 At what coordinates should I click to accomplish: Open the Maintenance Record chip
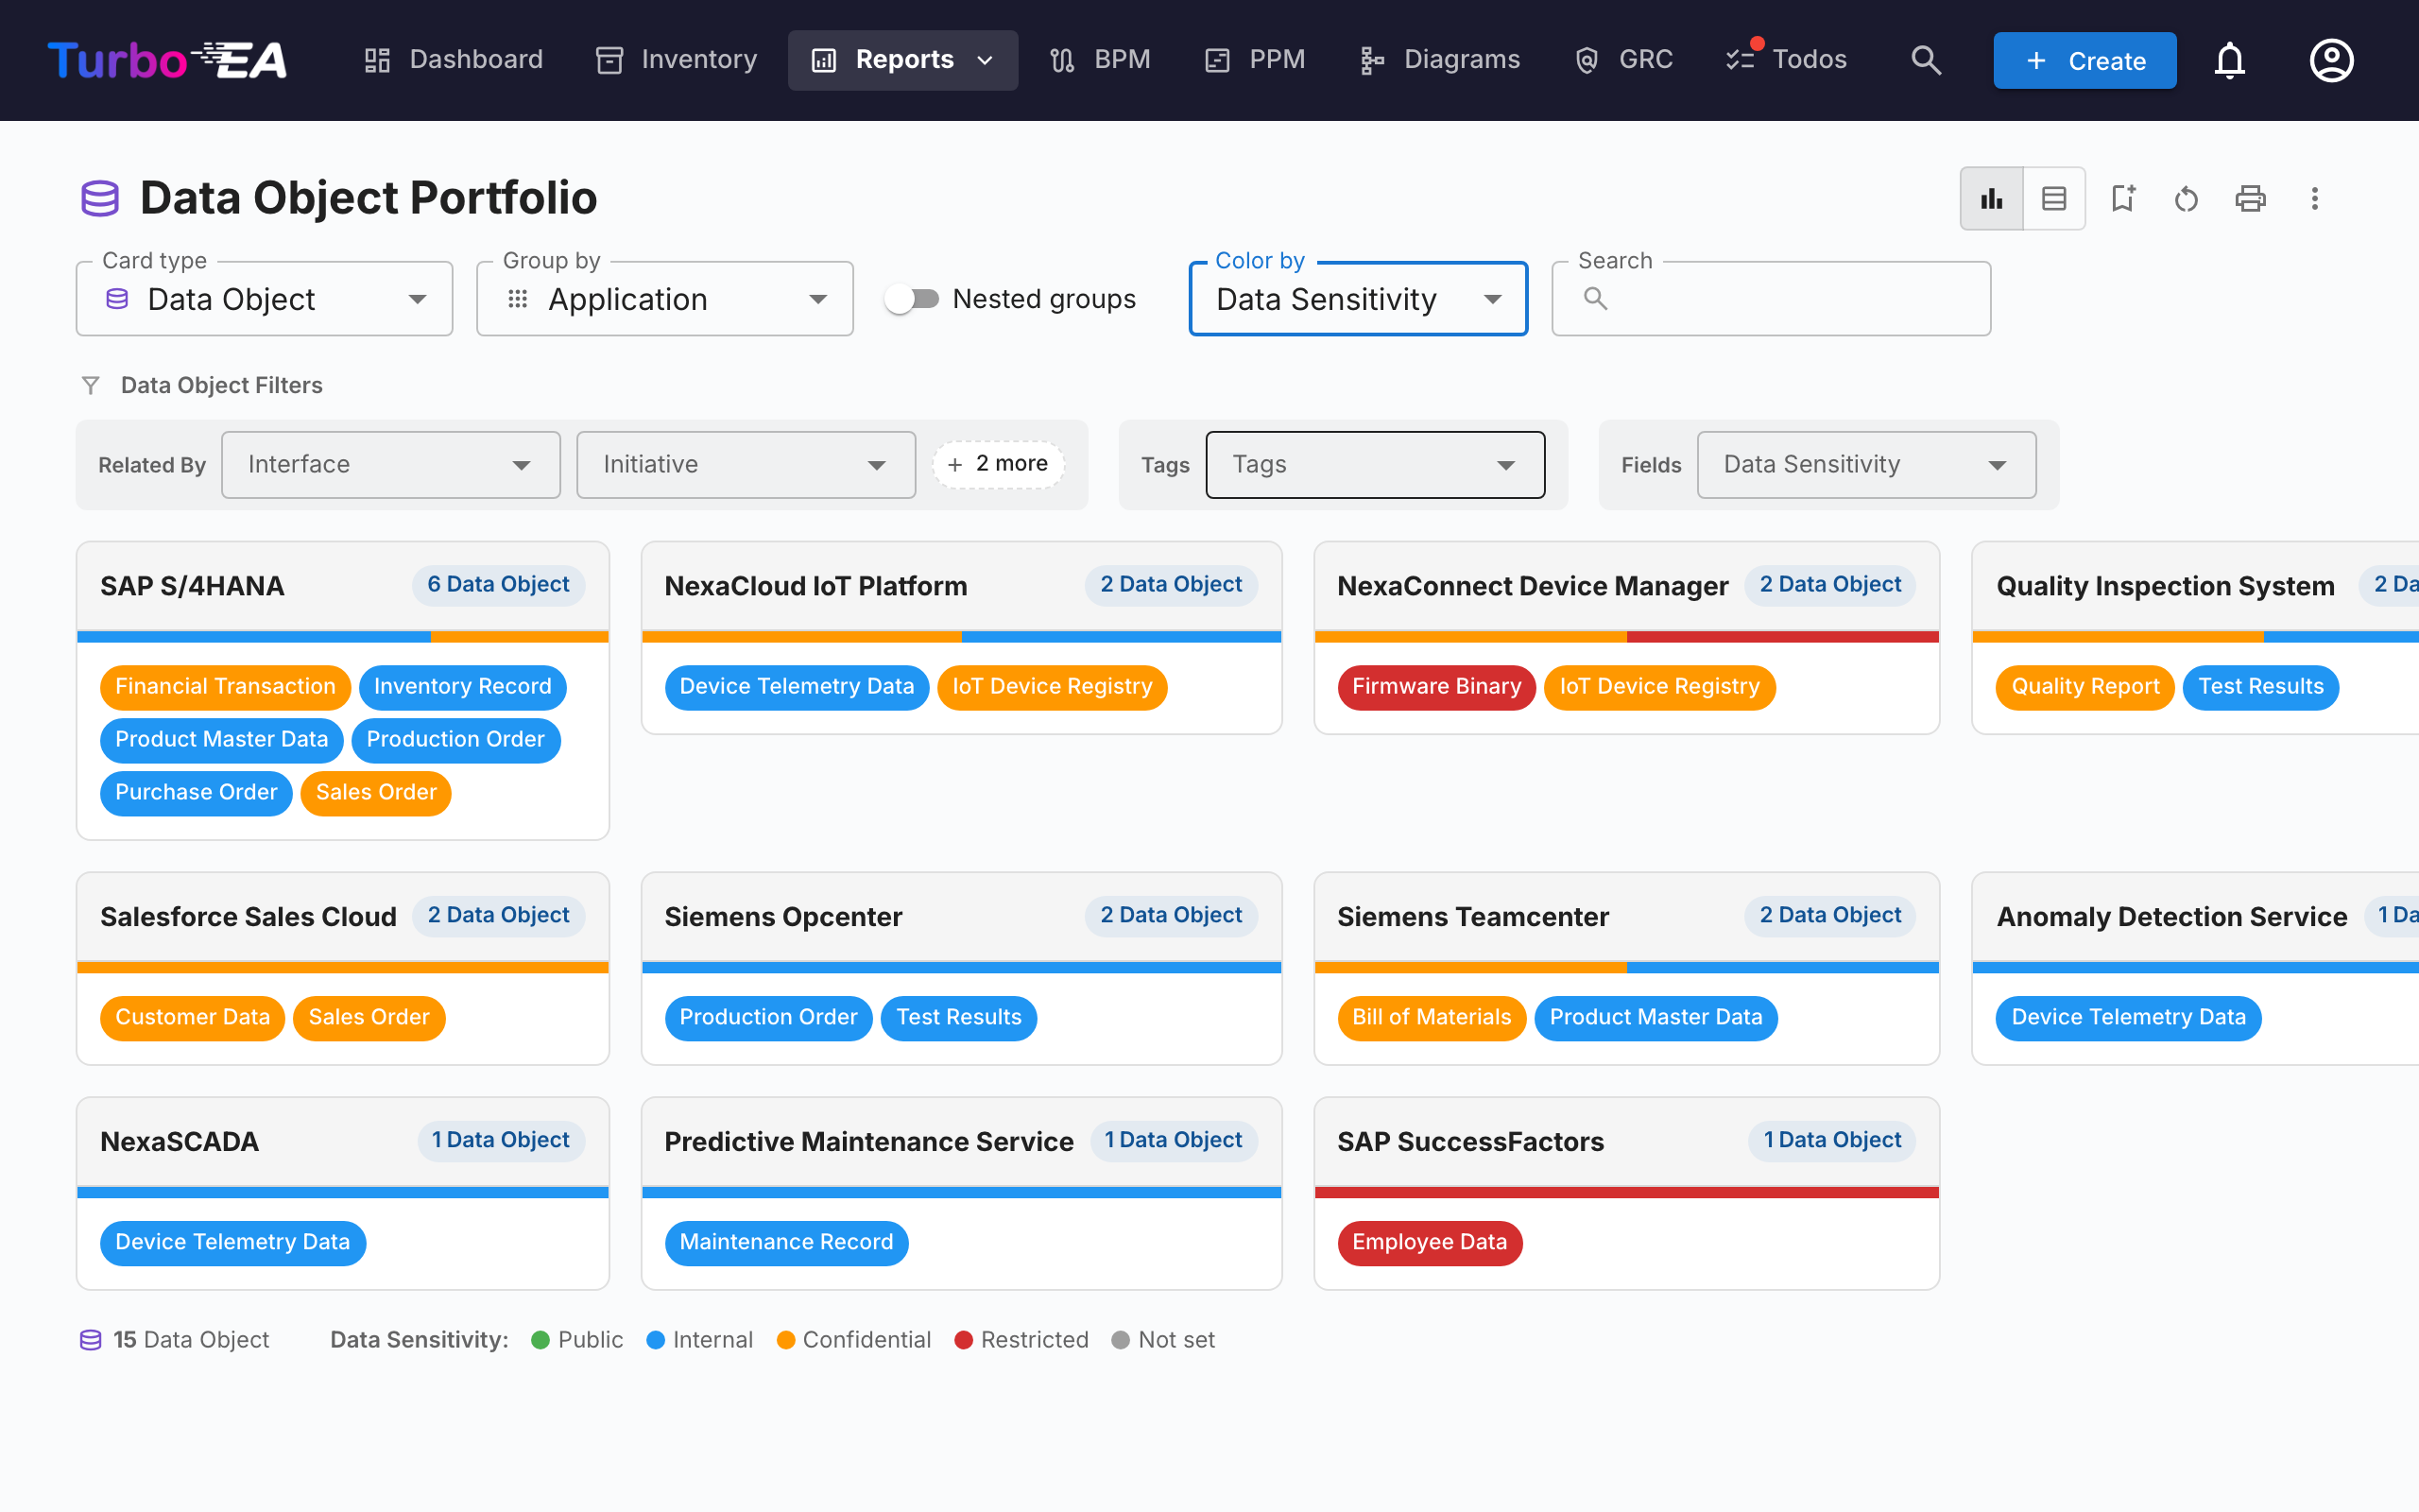click(785, 1242)
